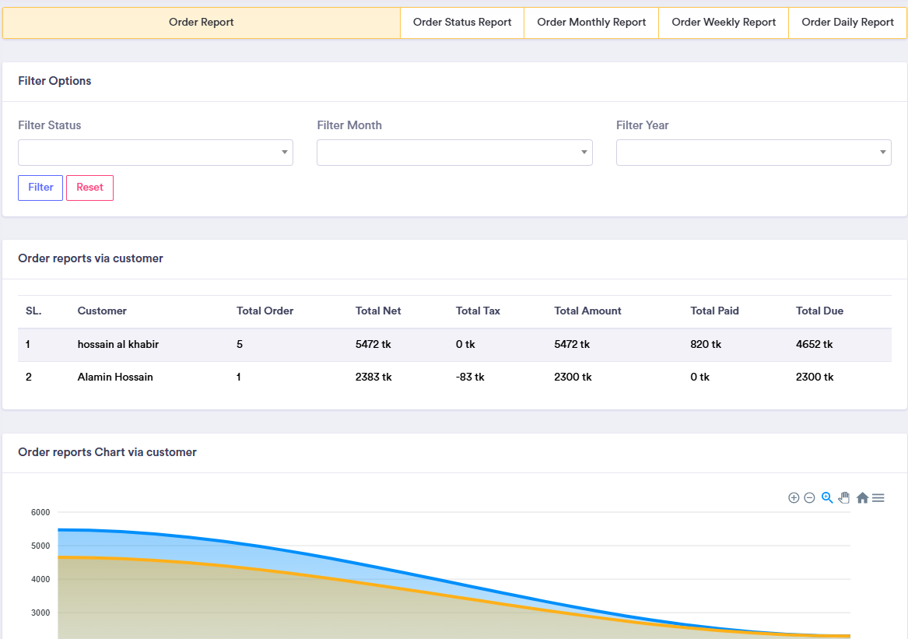Click the Customer column header
The height and width of the screenshot is (639, 908).
pyautogui.click(x=102, y=311)
